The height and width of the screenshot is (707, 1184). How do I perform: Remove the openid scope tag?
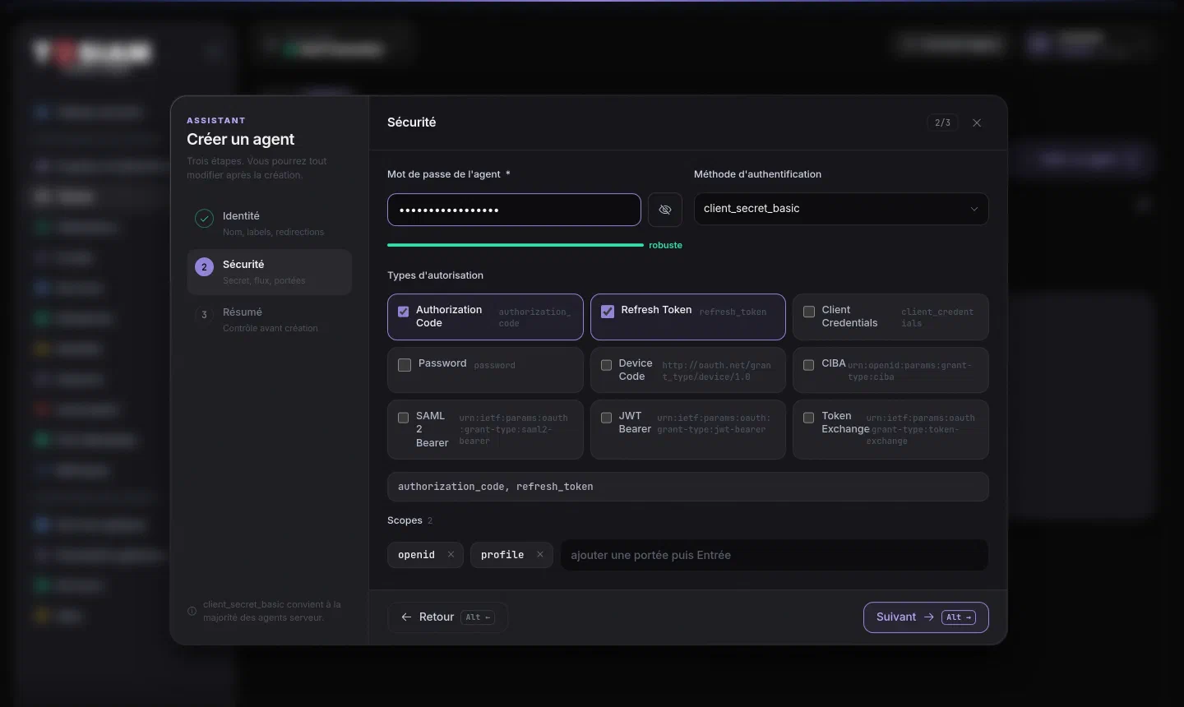[x=451, y=554]
